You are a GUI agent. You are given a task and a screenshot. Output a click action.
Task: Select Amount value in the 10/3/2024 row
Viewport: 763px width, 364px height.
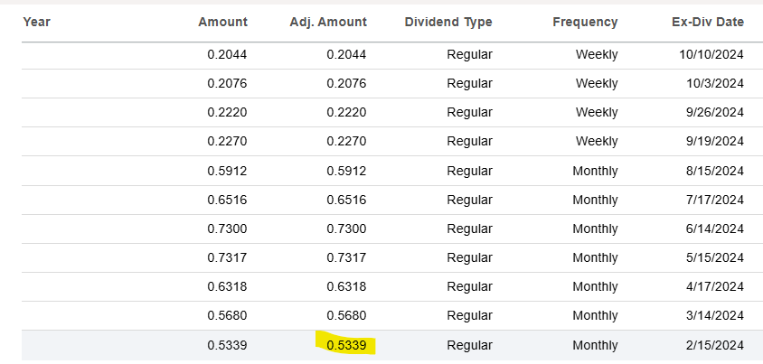(x=227, y=84)
